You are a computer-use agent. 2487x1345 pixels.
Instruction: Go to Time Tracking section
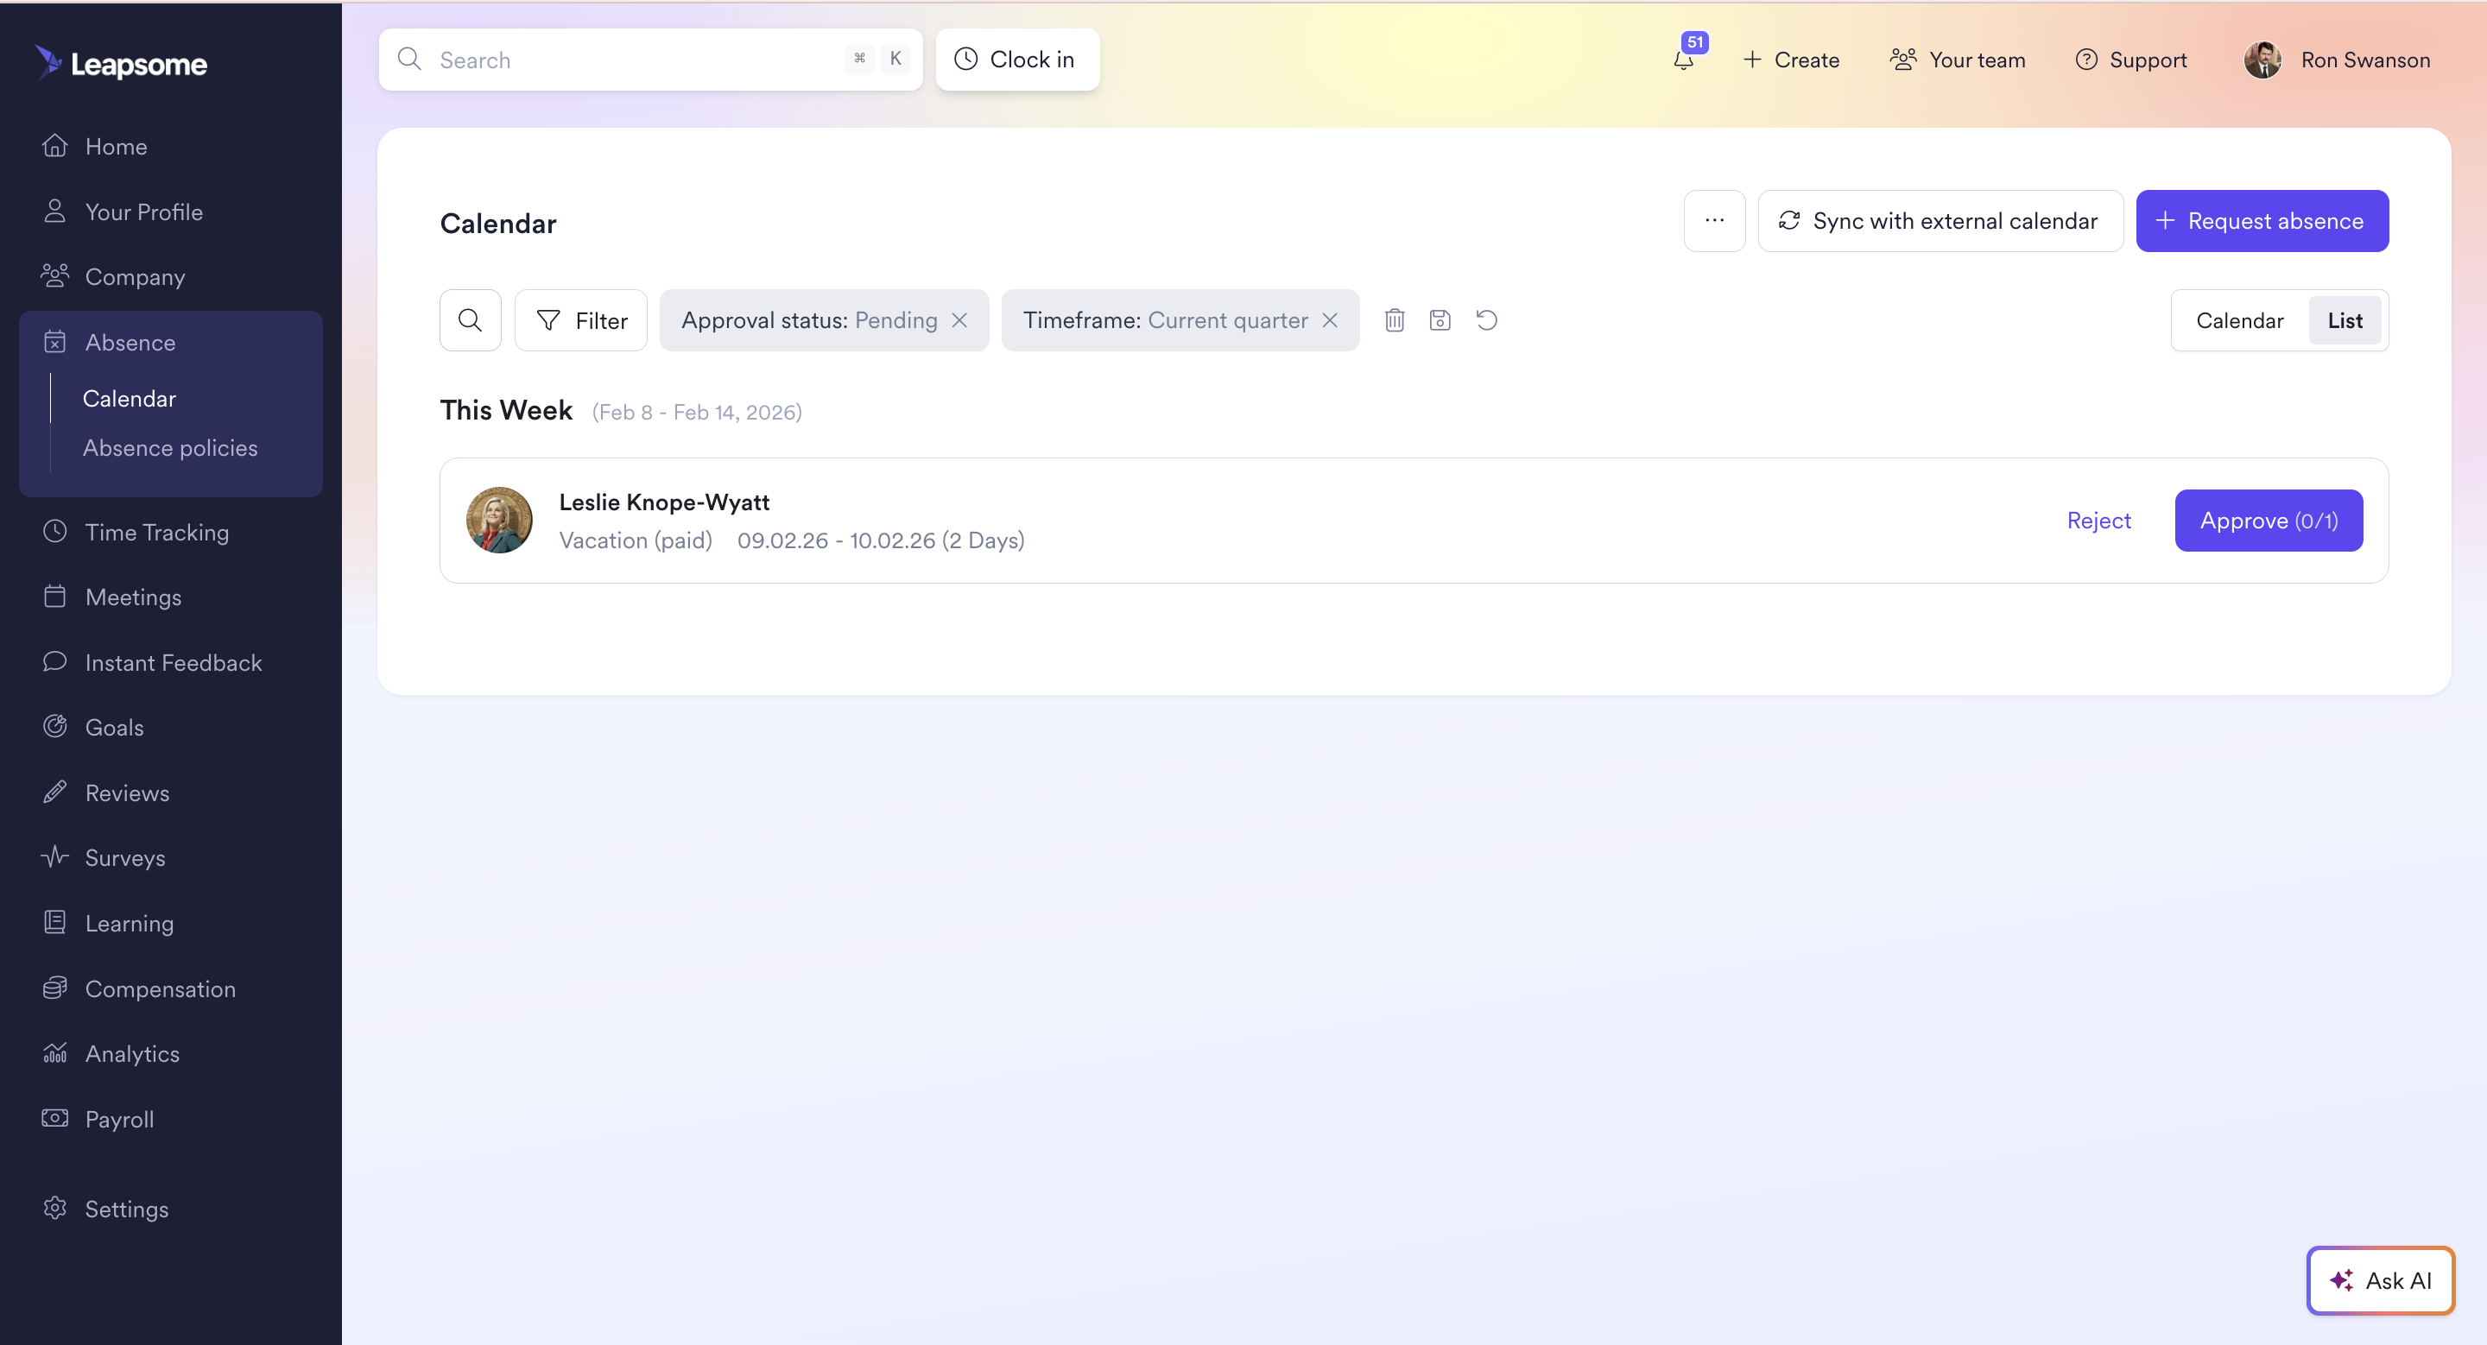pos(156,533)
